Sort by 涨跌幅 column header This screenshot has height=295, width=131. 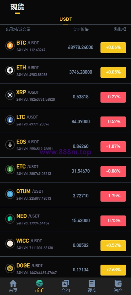click(120, 29)
